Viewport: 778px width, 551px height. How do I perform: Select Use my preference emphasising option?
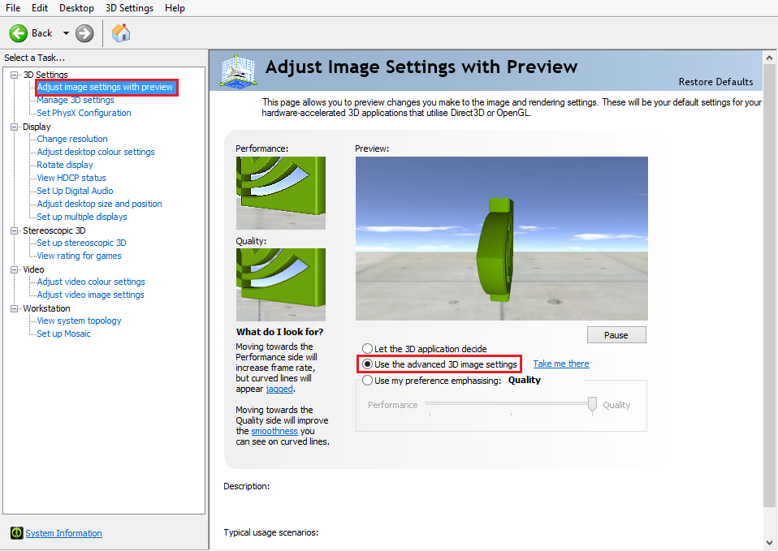[x=432, y=381]
